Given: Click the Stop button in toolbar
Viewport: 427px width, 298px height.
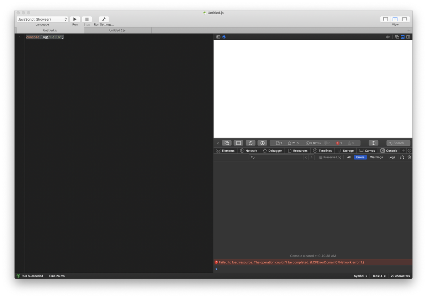Looking at the screenshot, I should [x=87, y=19].
